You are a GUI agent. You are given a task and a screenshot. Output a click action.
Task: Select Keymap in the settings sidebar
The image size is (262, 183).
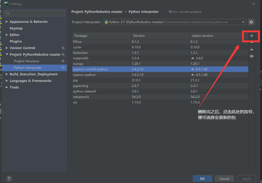[x=16, y=28]
